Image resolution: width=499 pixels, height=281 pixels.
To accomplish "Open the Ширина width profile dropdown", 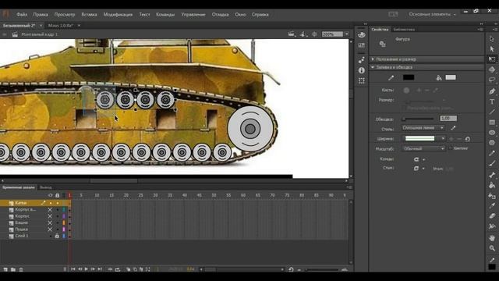I will (x=423, y=139).
